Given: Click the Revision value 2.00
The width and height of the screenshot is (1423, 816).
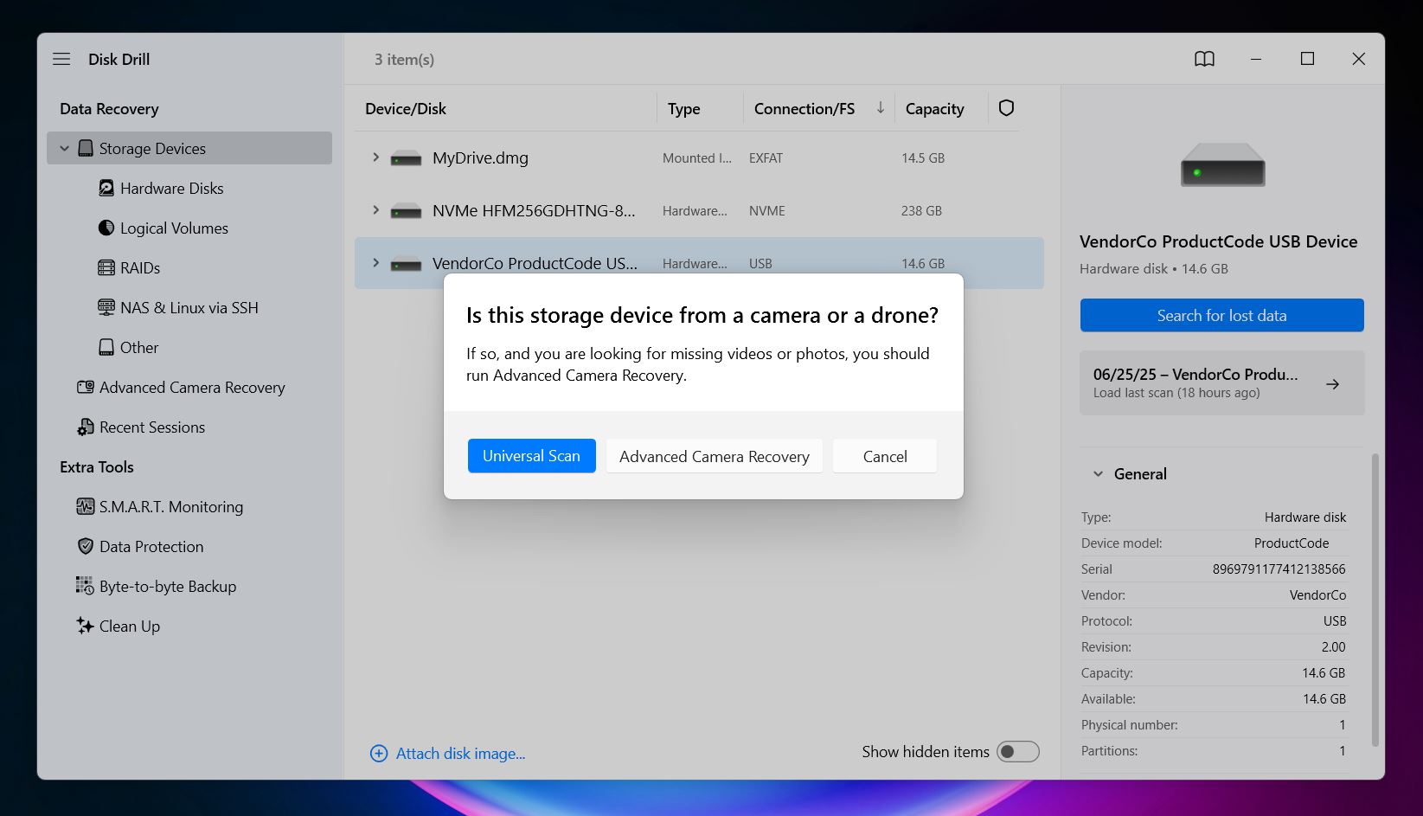Looking at the screenshot, I should 1333,647.
